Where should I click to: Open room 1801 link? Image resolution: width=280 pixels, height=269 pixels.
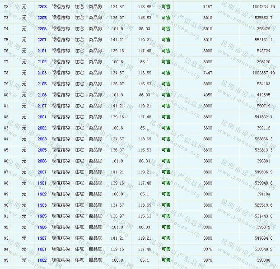[42, 249]
